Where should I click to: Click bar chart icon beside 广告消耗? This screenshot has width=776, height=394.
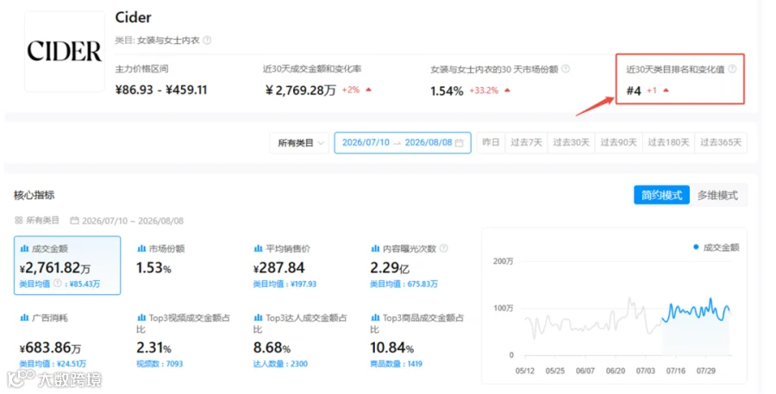coord(24,318)
